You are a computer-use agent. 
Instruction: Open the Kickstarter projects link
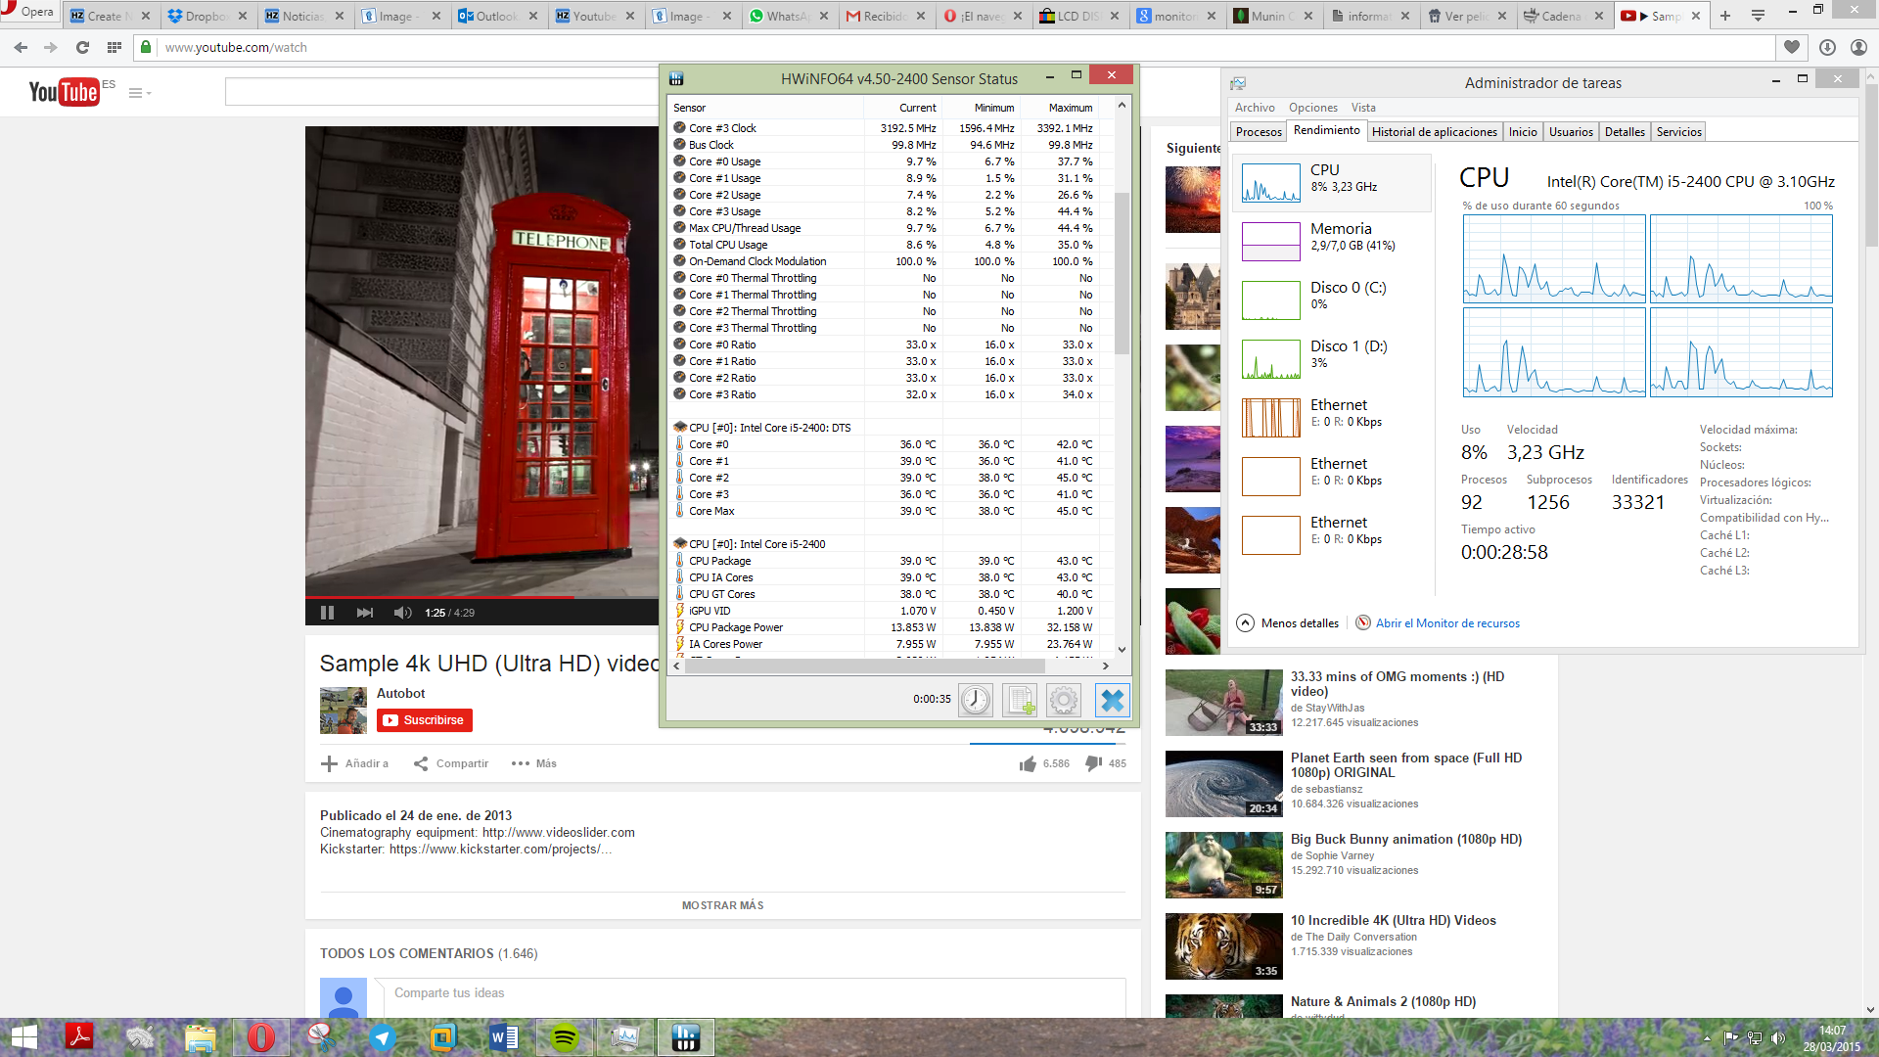(500, 850)
